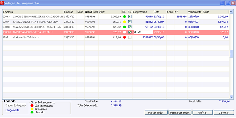Sort by the Empresa column header
The image size is (236, 118).
(x=33, y=12)
